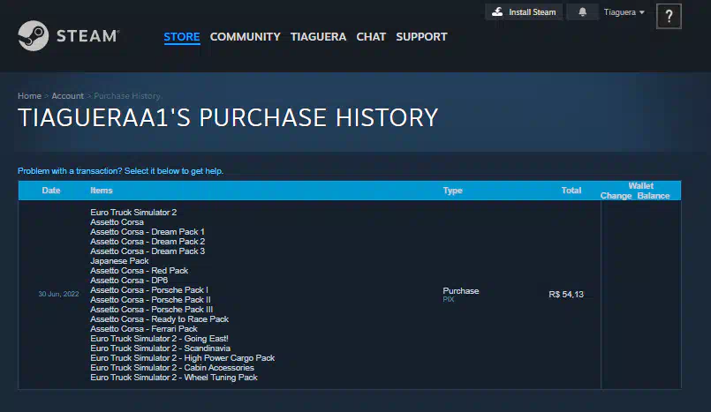Follow the Account breadcrumb link
Image resolution: width=711 pixels, height=412 pixels.
pos(67,96)
